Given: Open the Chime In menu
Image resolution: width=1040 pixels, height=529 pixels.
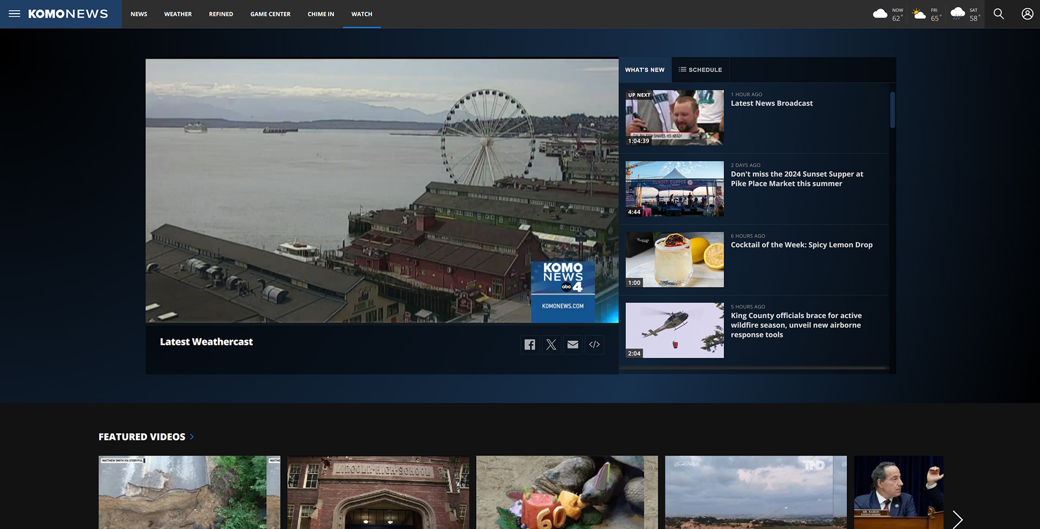Looking at the screenshot, I should tap(321, 14).
